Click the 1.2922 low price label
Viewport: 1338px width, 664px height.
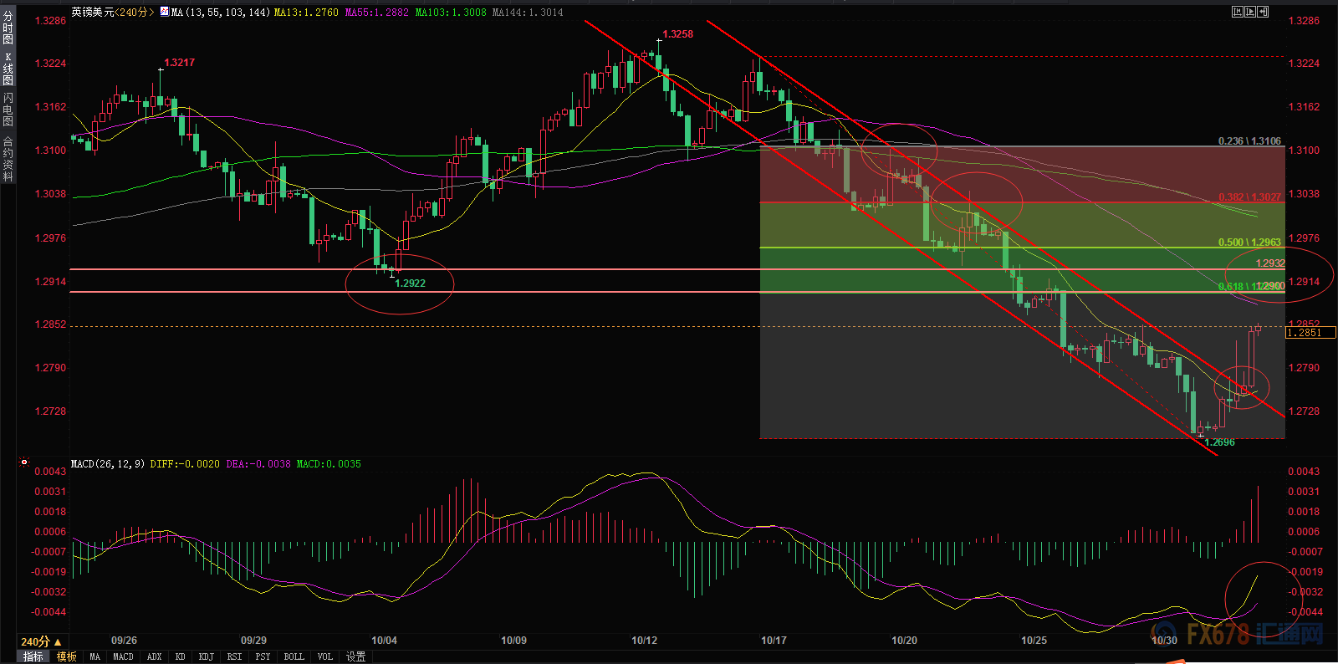tap(410, 283)
